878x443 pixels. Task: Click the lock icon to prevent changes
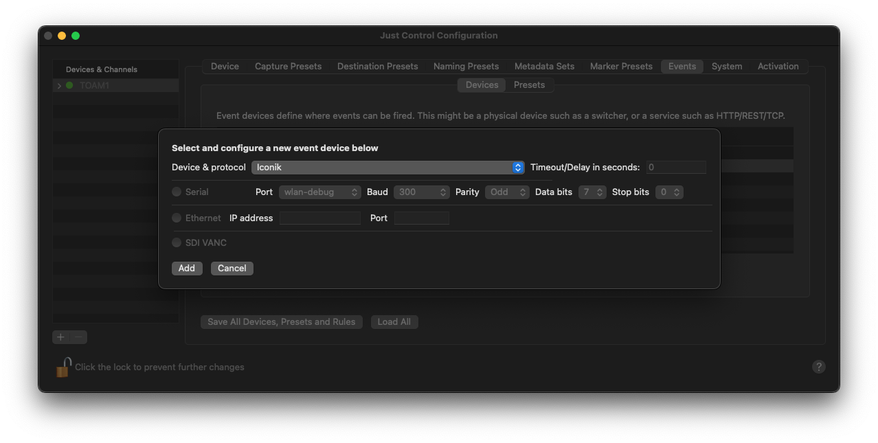pos(63,367)
